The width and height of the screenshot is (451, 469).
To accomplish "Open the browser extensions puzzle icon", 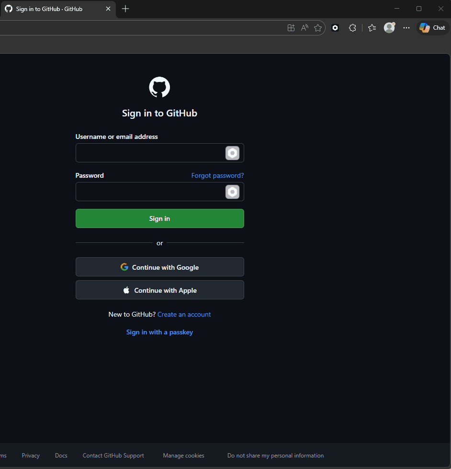I will [x=352, y=28].
